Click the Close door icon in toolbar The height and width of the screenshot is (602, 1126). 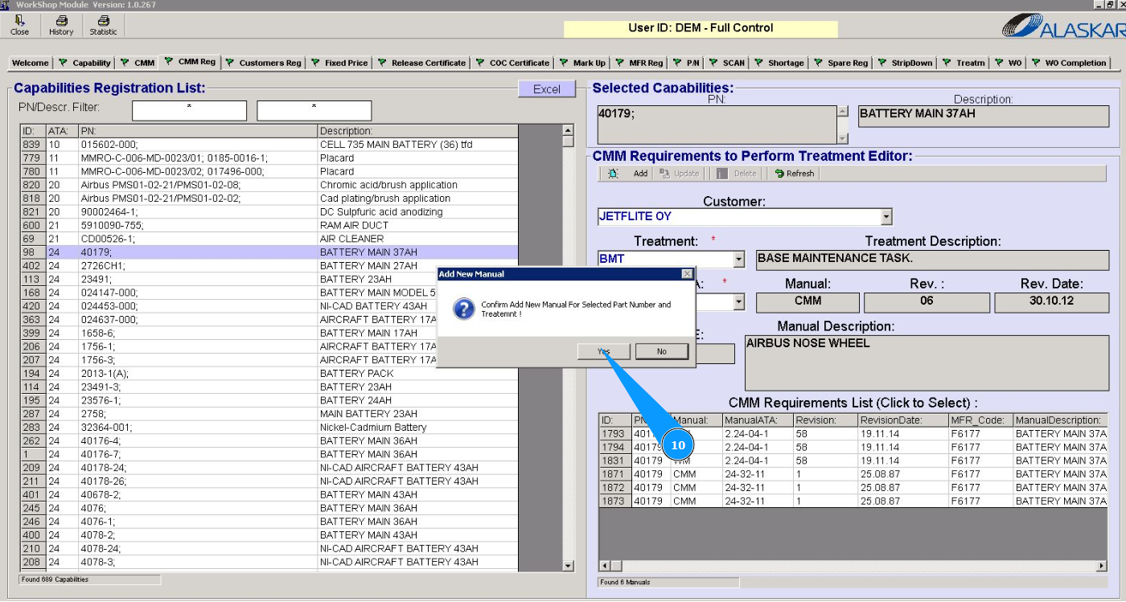click(x=19, y=21)
